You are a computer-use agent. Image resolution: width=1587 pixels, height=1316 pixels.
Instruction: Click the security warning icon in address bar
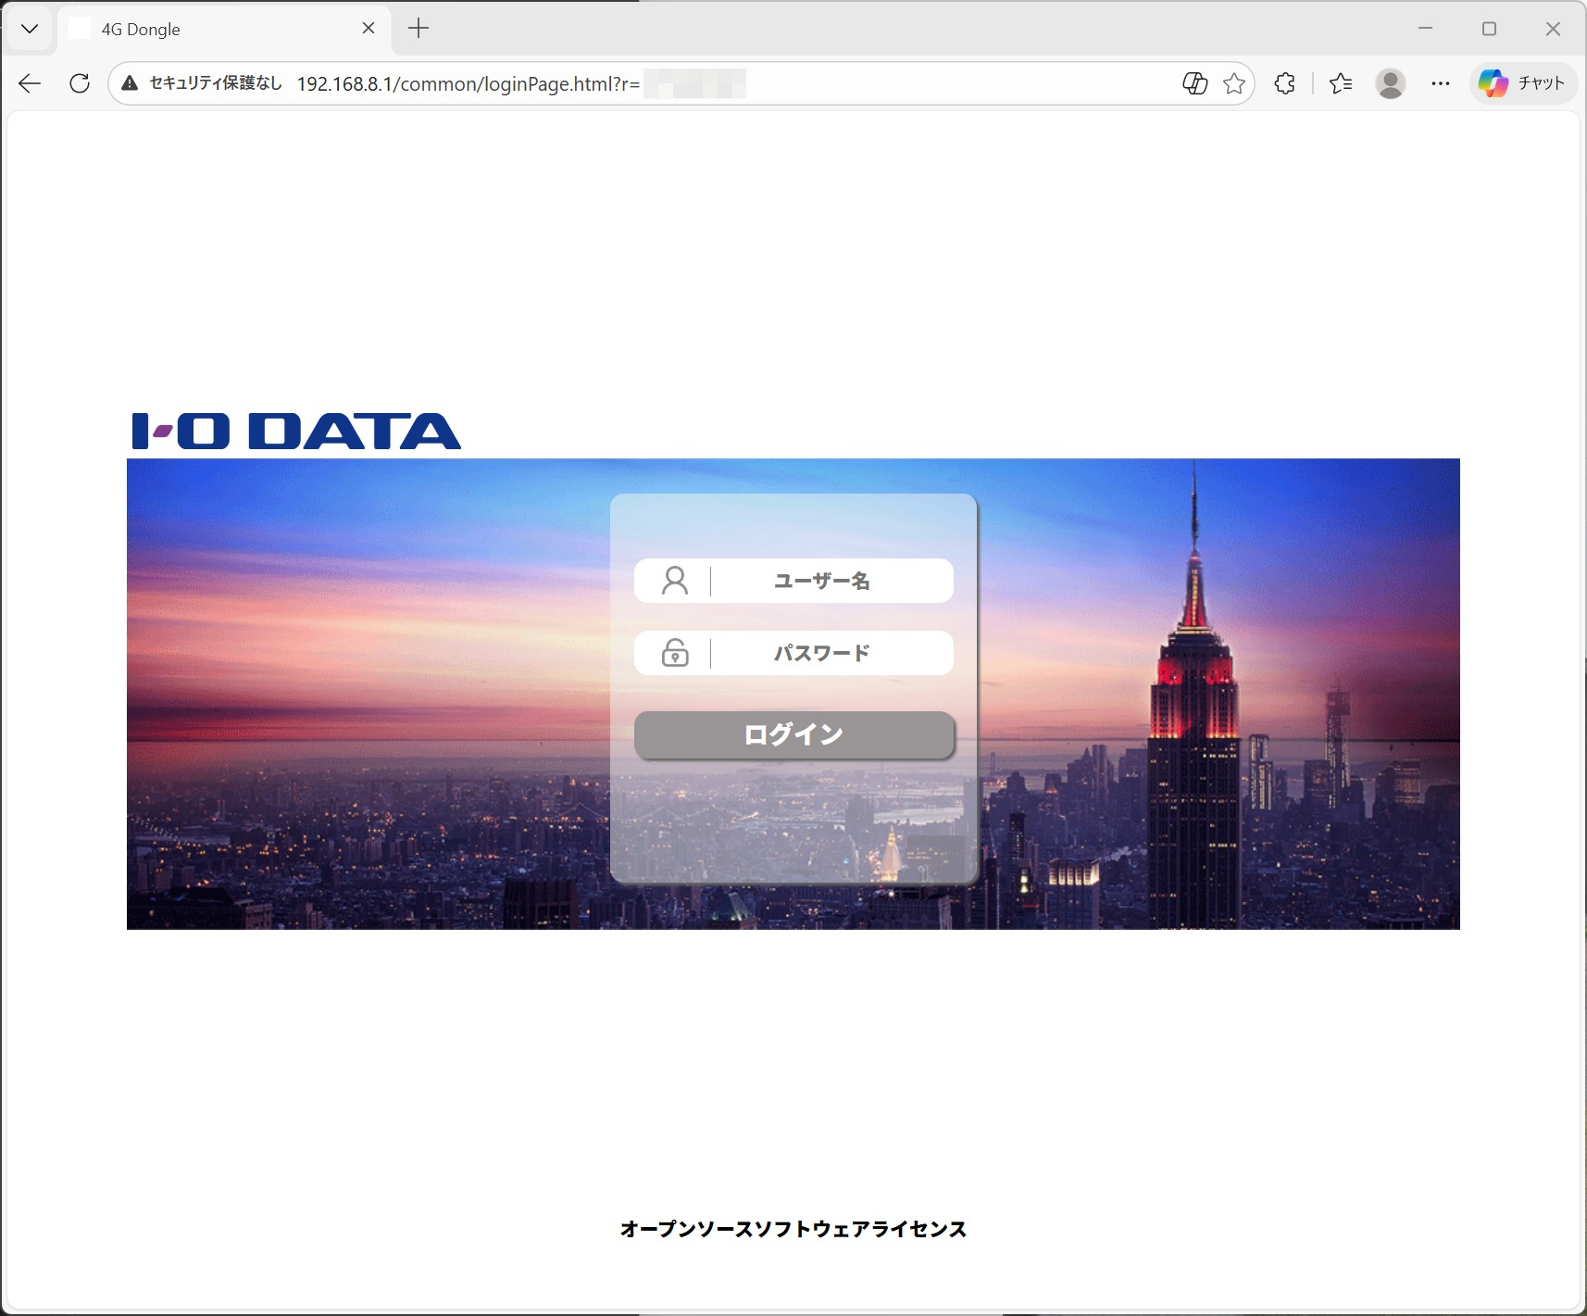click(x=128, y=83)
